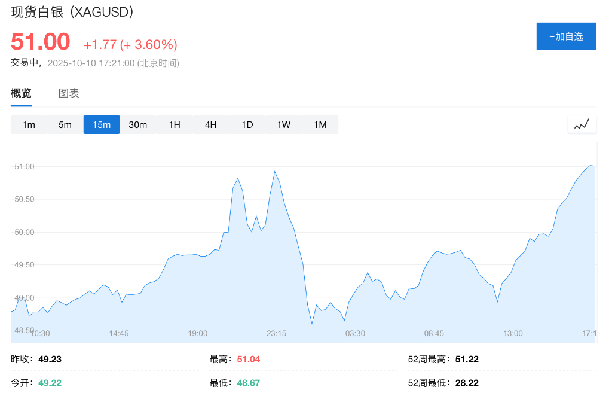Screen dimensions: 612x393
Task: Click the 52周最高 value 51.22
Action: [467, 360]
